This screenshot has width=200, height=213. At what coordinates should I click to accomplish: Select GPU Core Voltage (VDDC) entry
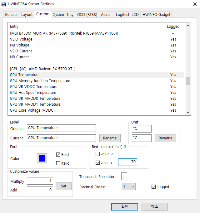click(97, 110)
